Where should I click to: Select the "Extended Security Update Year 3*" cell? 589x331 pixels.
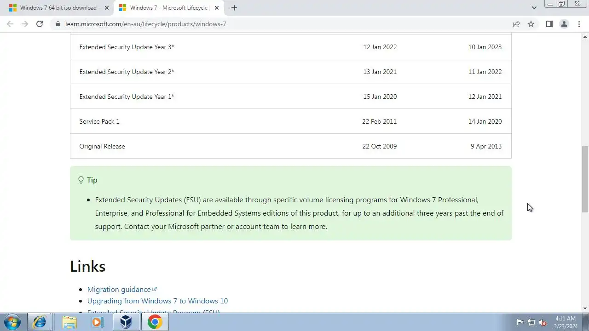127,47
